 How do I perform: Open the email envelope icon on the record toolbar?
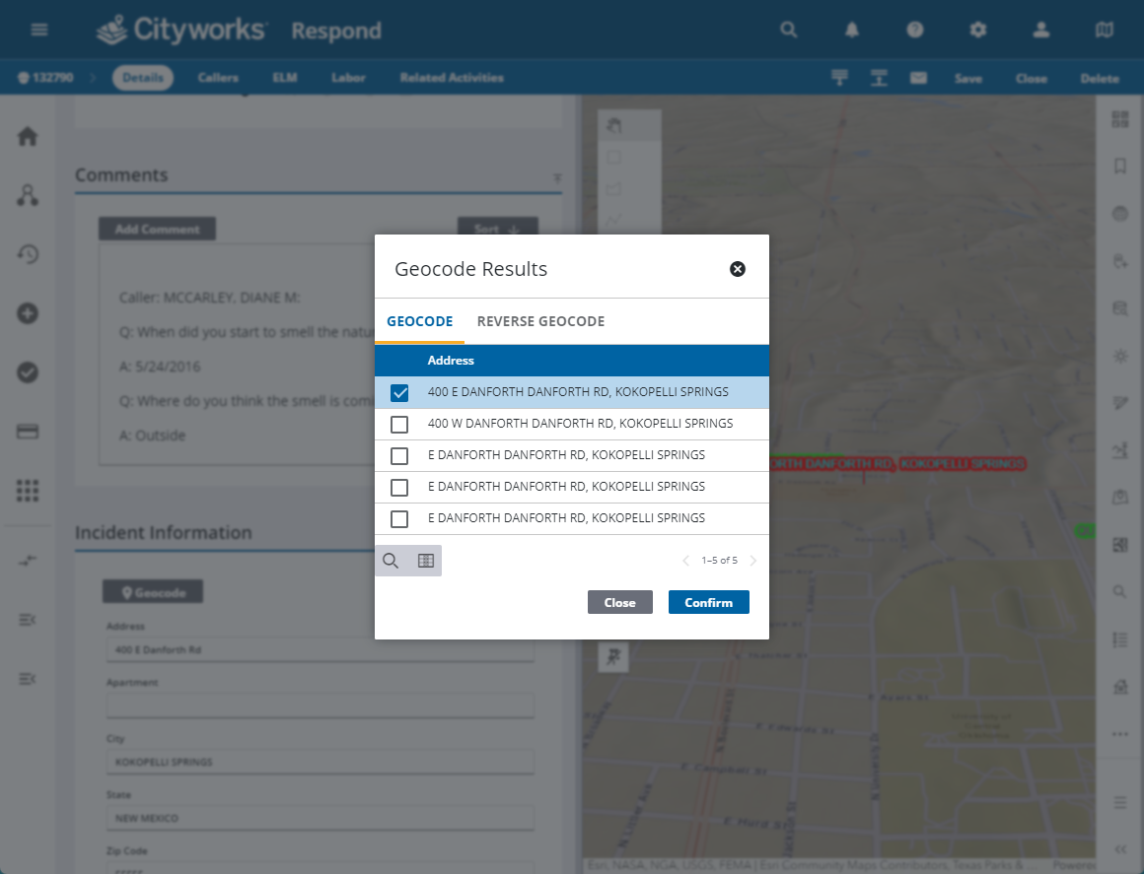click(917, 78)
